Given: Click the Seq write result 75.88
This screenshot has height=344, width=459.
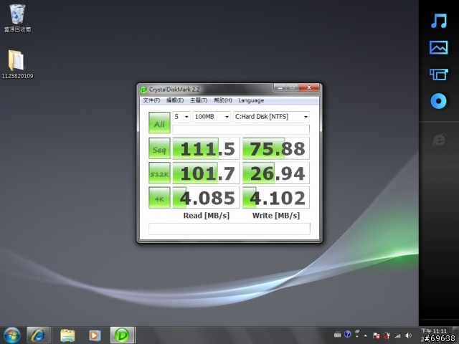Looking at the screenshot, I should (x=276, y=148).
